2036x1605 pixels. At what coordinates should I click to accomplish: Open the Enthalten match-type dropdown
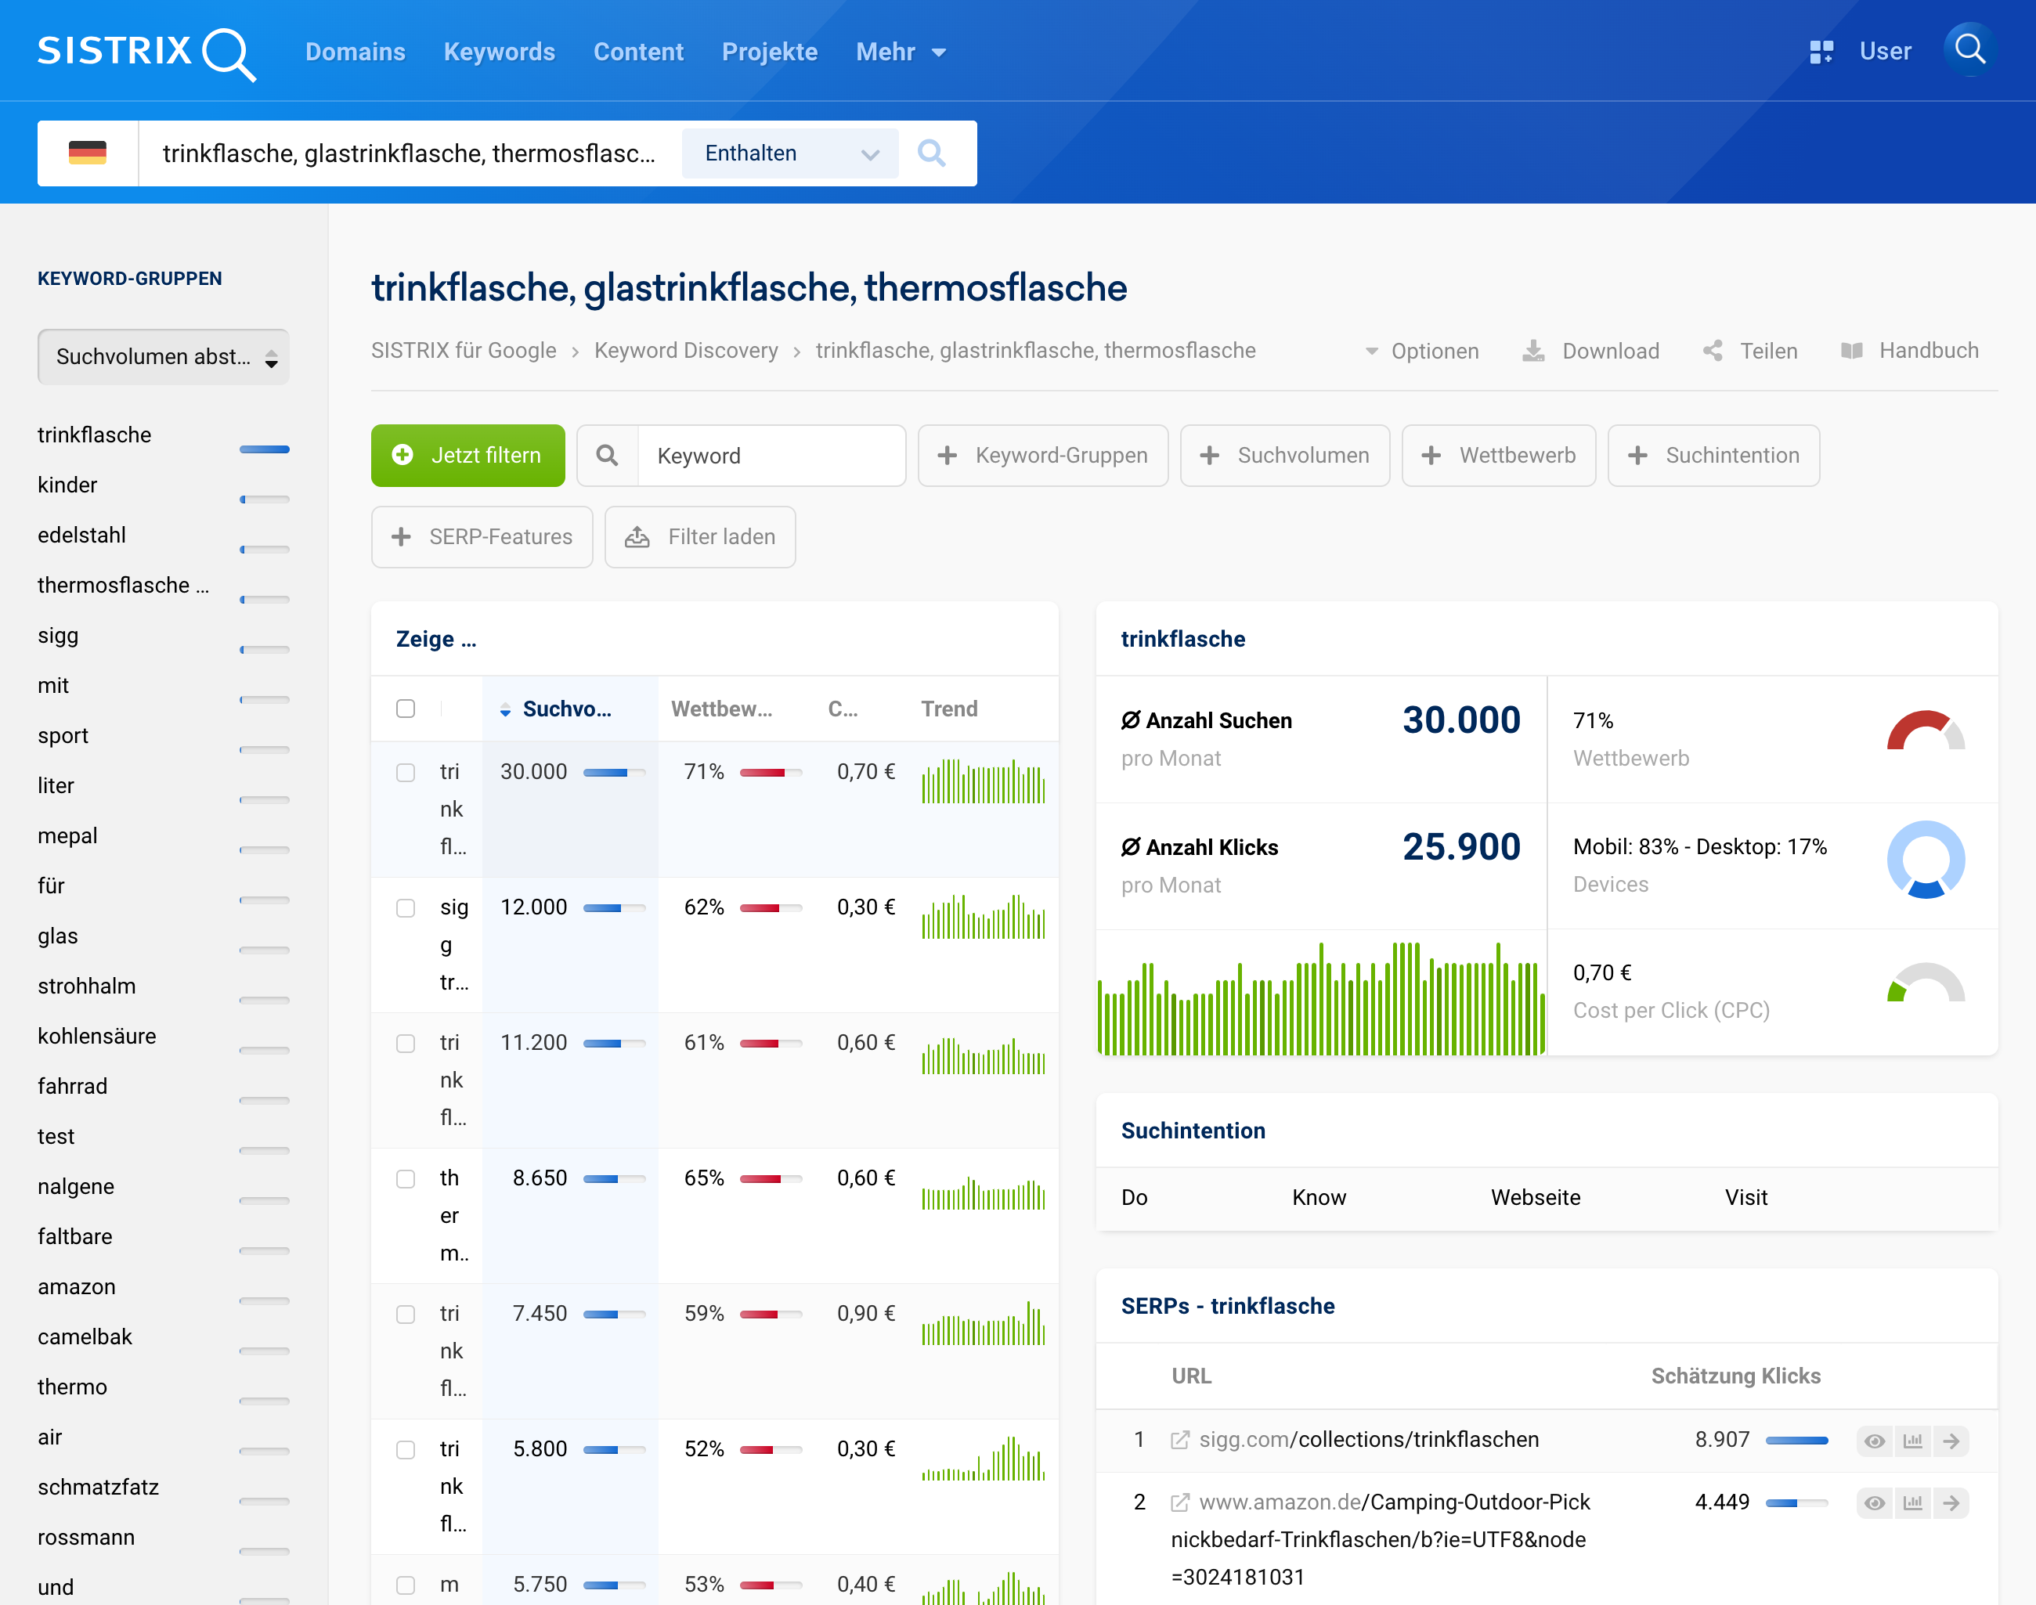(789, 153)
